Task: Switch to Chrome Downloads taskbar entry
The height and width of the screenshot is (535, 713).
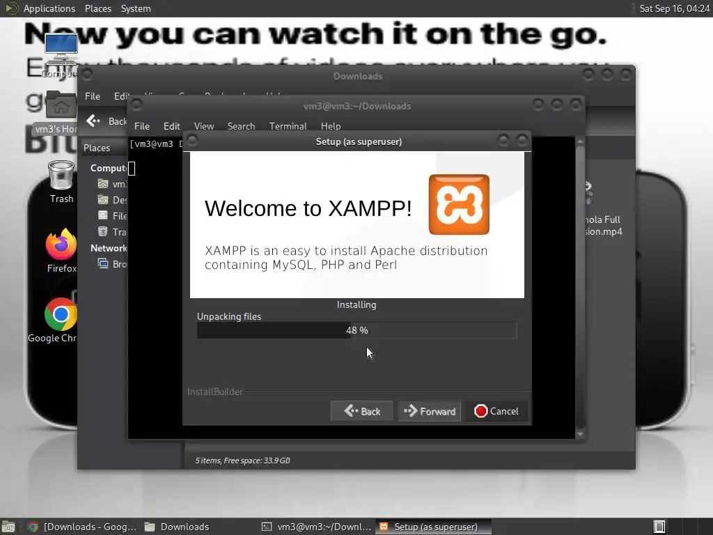Action: 82,527
